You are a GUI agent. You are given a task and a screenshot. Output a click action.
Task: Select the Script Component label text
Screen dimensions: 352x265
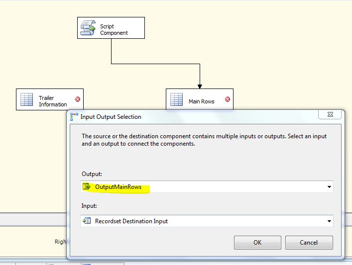tap(114, 29)
